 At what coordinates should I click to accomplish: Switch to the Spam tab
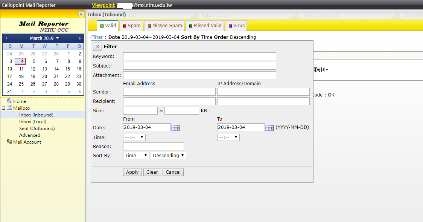(131, 26)
